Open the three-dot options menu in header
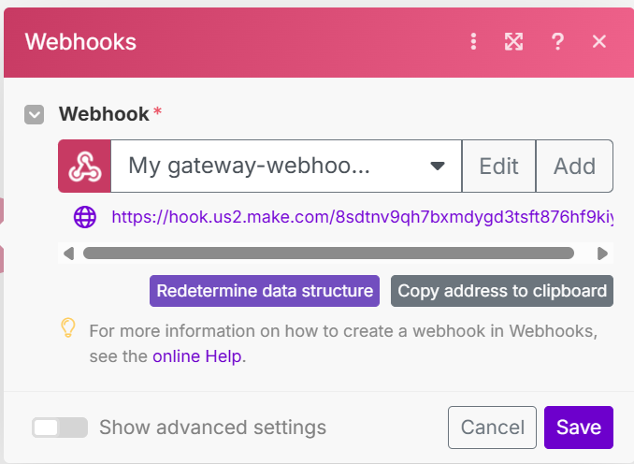 point(474,41)
